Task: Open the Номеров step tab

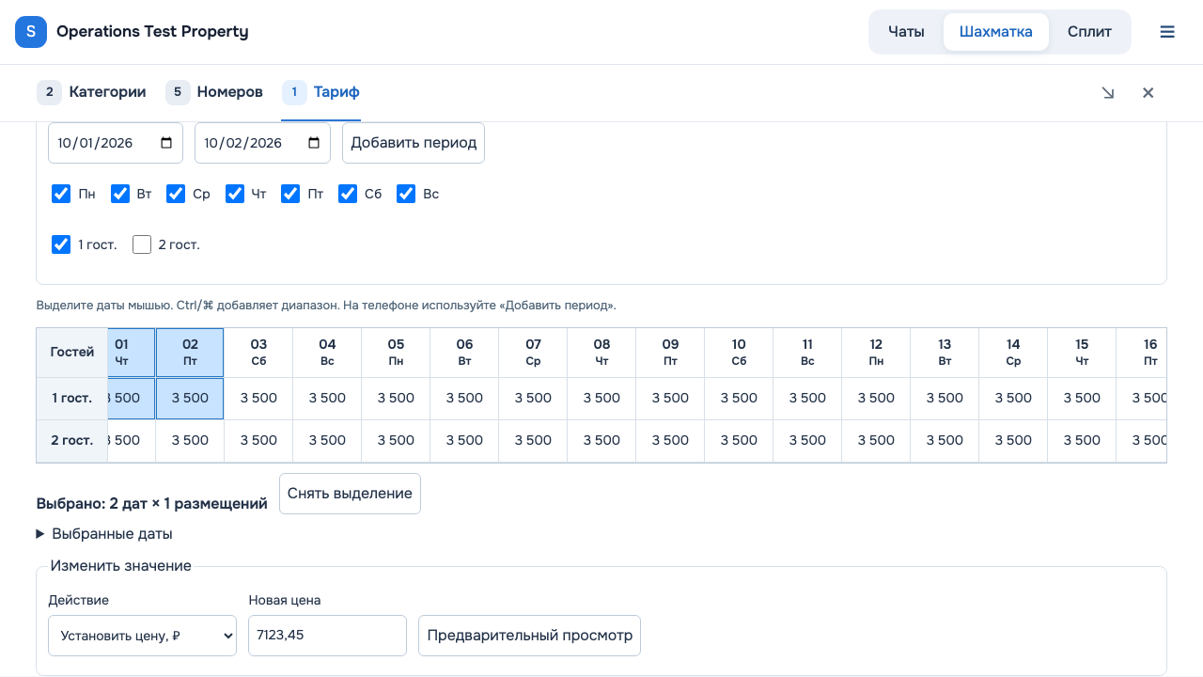Action: click(x=214, y=92)
